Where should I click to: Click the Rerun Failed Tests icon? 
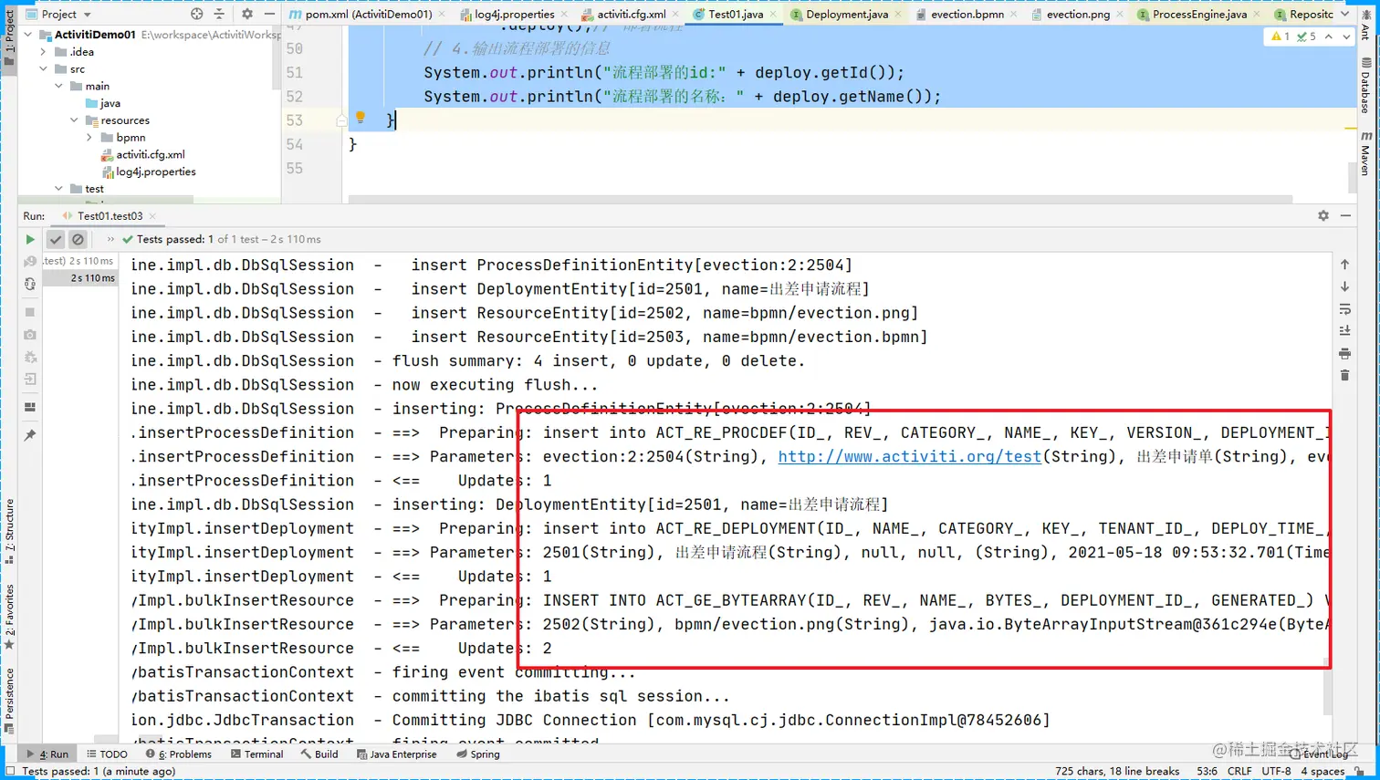30,262
